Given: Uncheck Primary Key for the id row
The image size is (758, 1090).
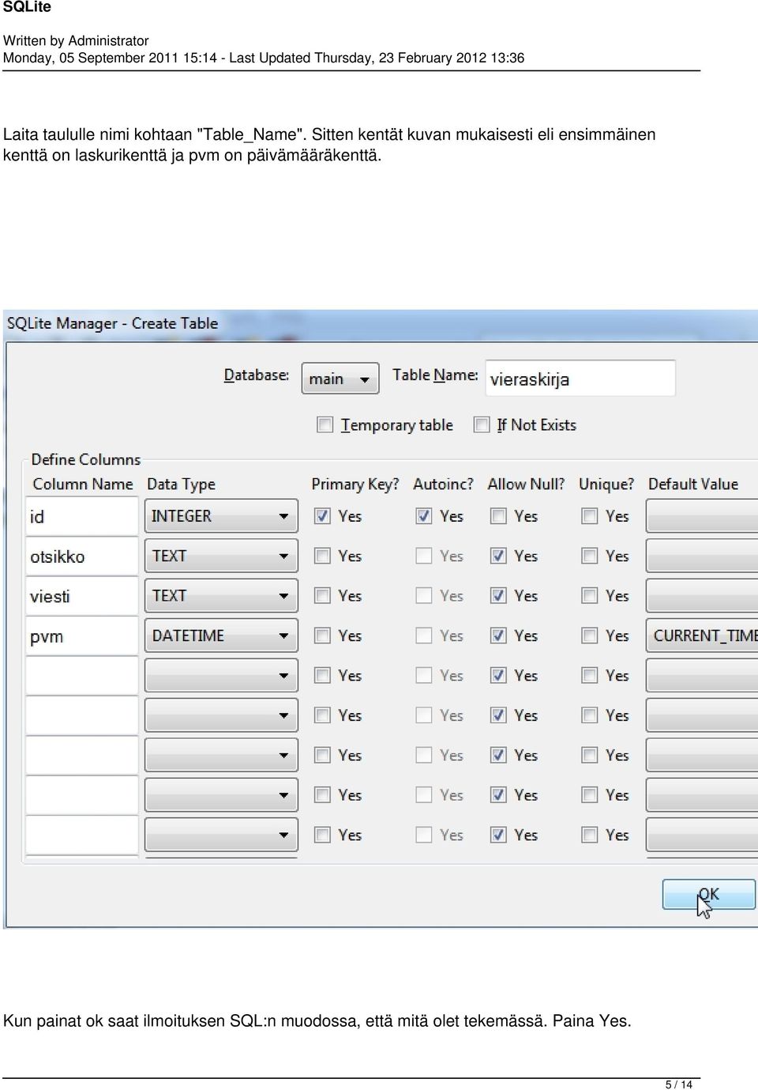Looking at the screenshot, I should (x=322, y=516).
